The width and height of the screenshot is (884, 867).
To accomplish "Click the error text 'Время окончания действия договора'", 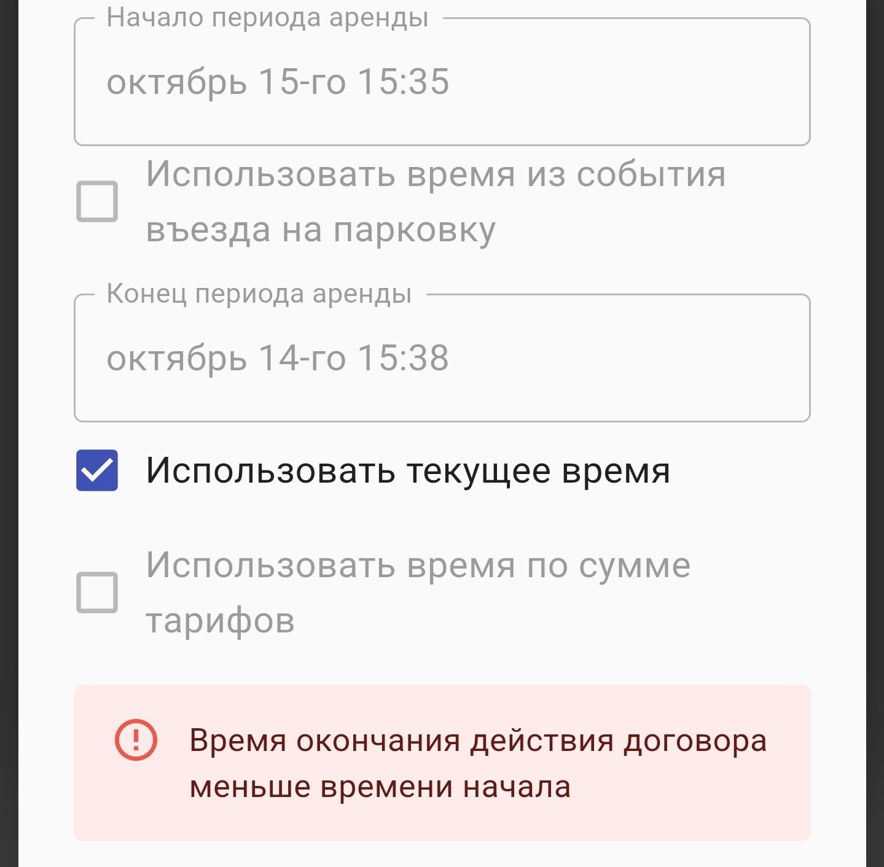I will 478,741.
